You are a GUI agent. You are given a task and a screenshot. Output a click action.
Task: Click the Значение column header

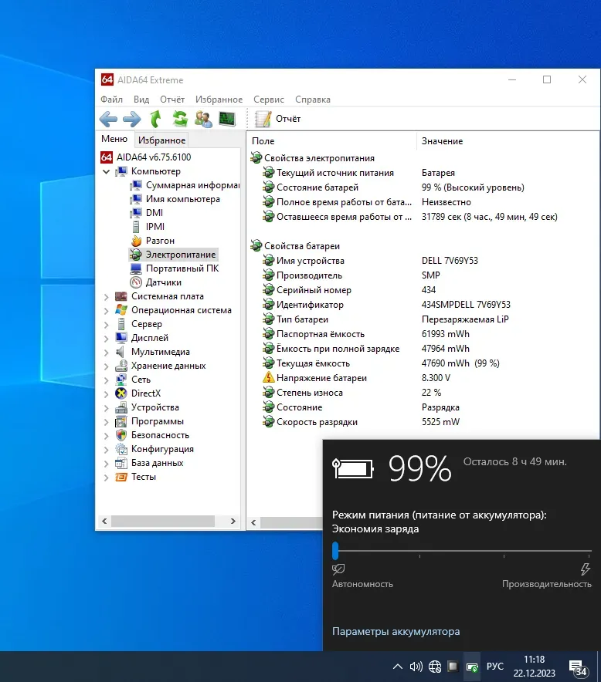point(442,141)
